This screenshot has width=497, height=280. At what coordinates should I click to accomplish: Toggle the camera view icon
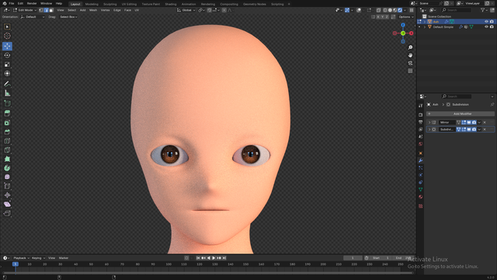(x=410, y=63)
